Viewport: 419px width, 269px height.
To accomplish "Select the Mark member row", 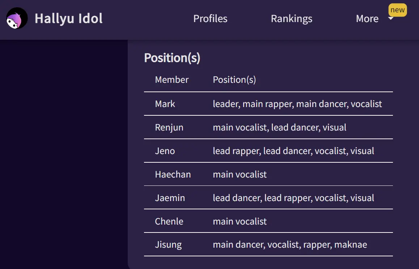I will [x=268, y=104].
